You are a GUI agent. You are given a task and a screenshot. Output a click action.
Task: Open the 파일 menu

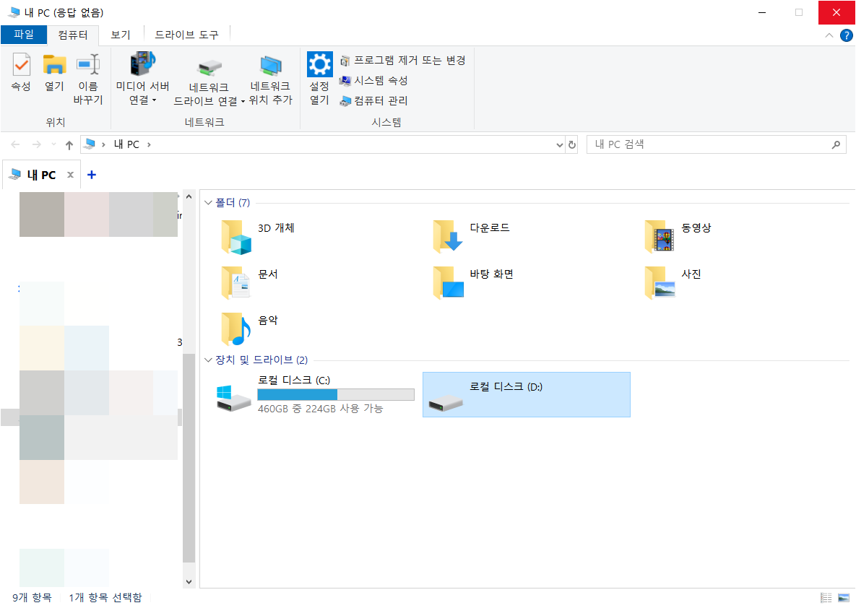coord(24,32)
